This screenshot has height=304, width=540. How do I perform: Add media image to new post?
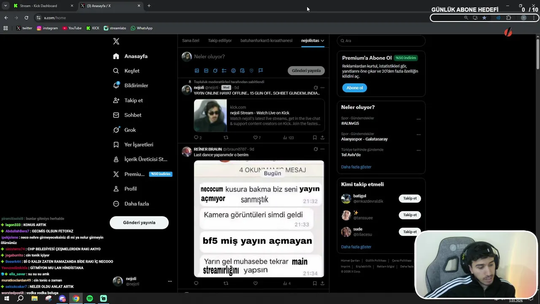[197, 71]
